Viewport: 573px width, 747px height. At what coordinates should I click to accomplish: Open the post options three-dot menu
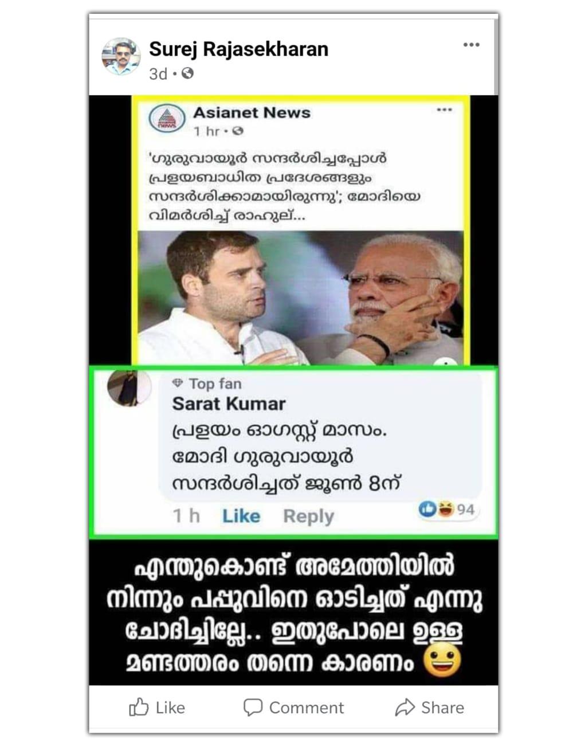[471, 45]
